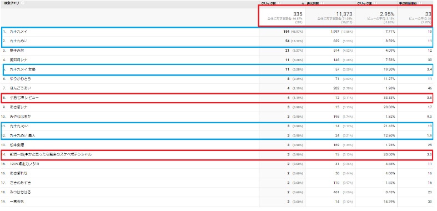
Task: Select query 九十九メイ 女優 in row 5
Action: [23, 69]
